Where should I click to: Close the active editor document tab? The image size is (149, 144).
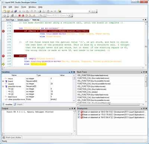146,20
